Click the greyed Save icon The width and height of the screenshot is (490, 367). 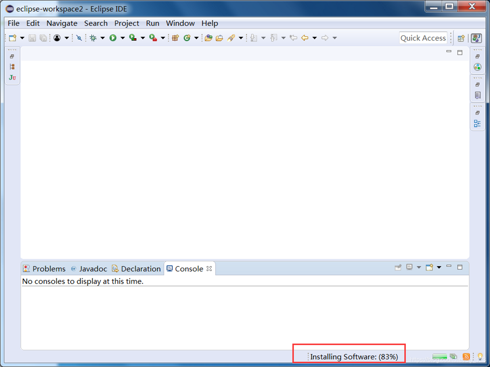pos(32,38)
